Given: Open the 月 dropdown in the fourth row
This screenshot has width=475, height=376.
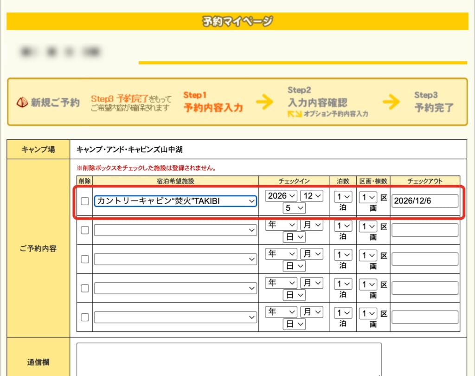Looking at the screenshot, I should [312, 283].
